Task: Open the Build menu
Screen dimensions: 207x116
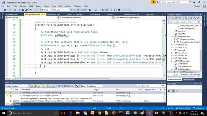Action: coord(31,6)
